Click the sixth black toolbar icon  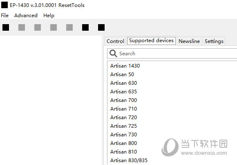click(85, 27)
